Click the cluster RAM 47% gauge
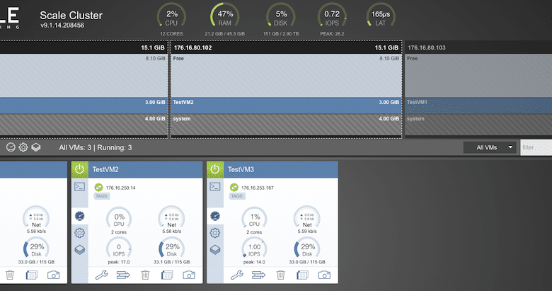 point(224,16)
